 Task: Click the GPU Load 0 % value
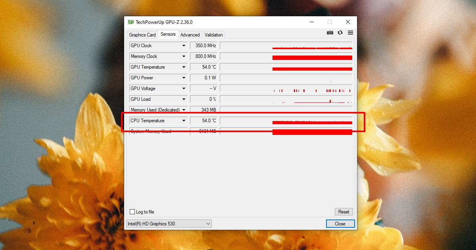point(204,99)
